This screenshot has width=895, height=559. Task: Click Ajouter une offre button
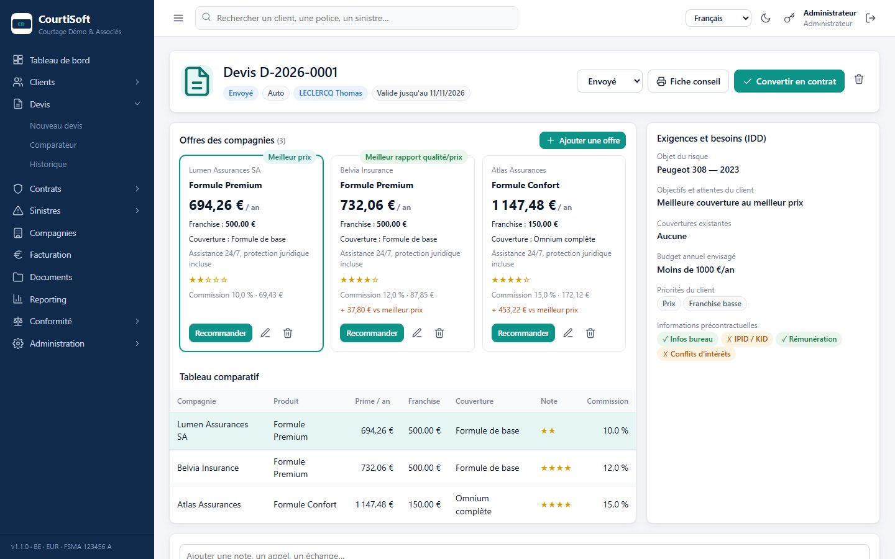pyautogui.click(x=582, y=140)
